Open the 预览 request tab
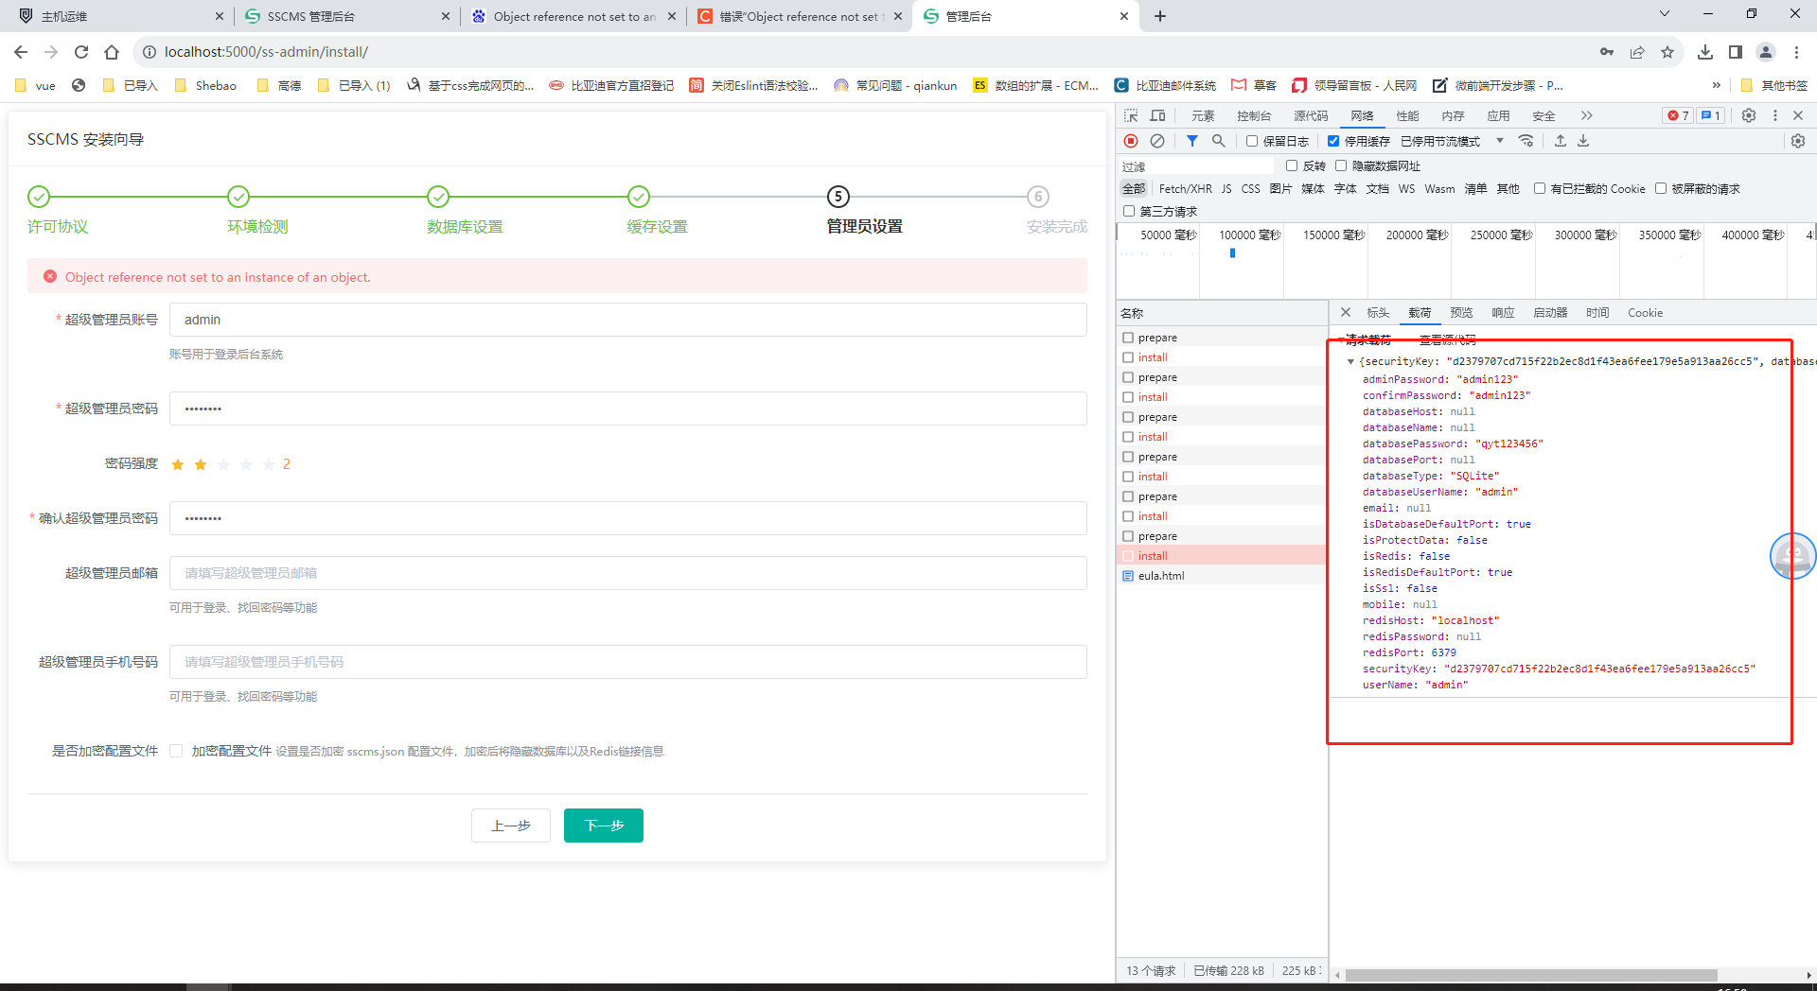The image size is (1817, 991). pos(1461,312)
